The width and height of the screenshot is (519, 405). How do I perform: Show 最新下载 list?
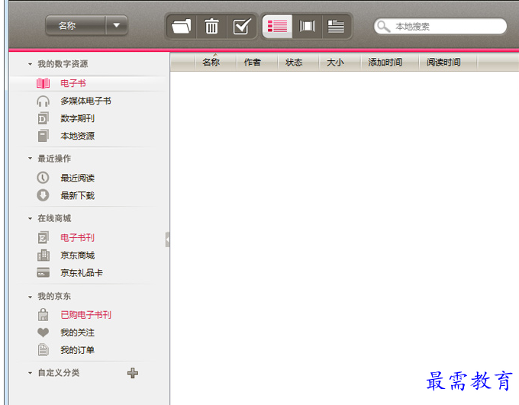(x=77, y=195)
